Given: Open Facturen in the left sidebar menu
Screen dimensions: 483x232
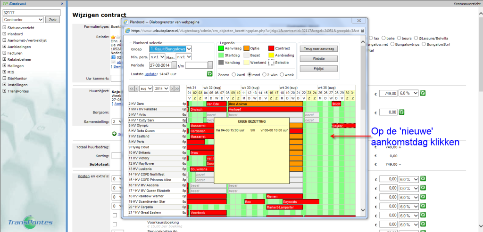Looking at the screenshot, I should click(x=16, y=54).
